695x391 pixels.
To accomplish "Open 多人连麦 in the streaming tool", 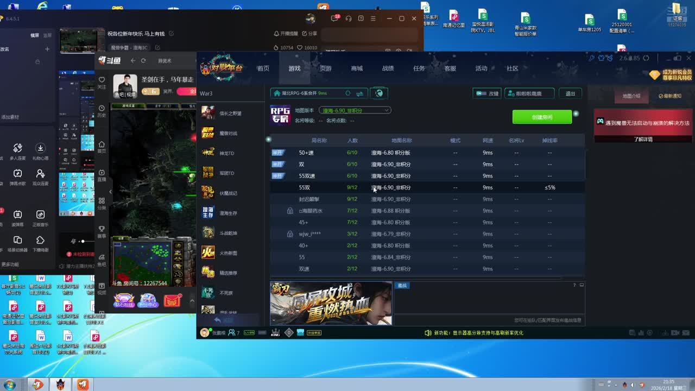I will (17, 152).
